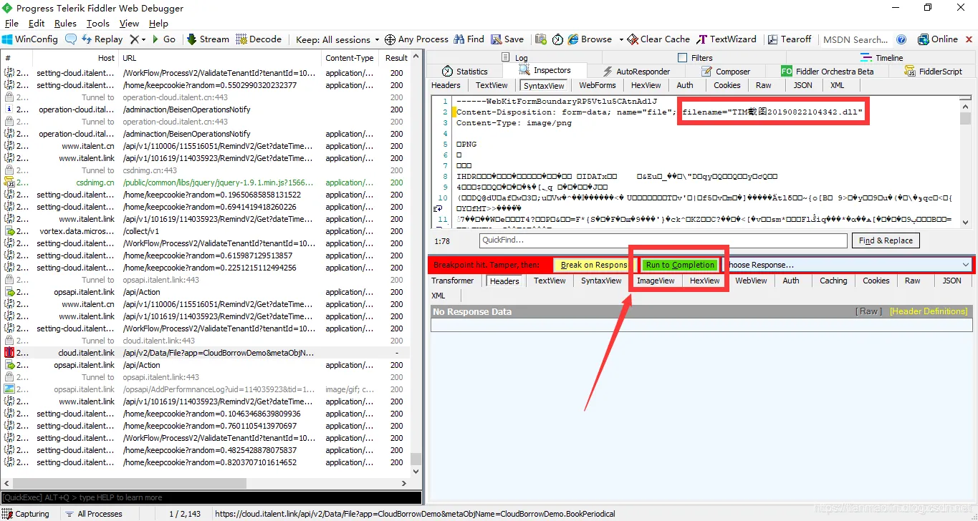Open the Edit menu
Viewport: 978px width, 521px height.
[37, 24]
